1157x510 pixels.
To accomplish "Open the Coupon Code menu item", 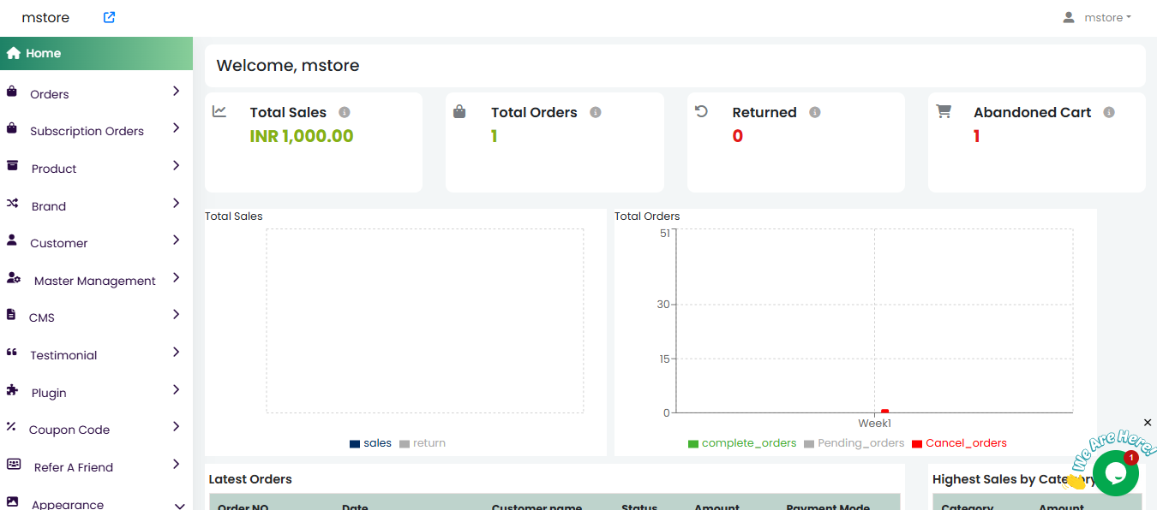I will click(x=69, y=430).
